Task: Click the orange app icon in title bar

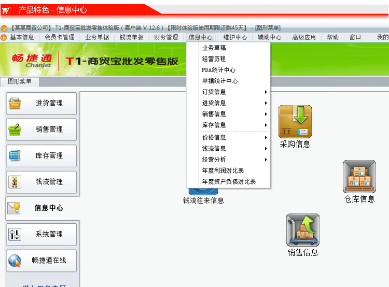Action: (x=4, y=28)
